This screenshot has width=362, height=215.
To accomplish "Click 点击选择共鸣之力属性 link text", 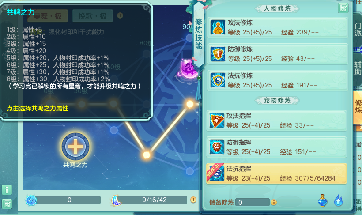I will tap(38, 108).
